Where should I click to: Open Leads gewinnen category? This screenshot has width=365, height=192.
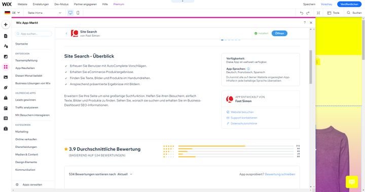(x=26, y=100)
